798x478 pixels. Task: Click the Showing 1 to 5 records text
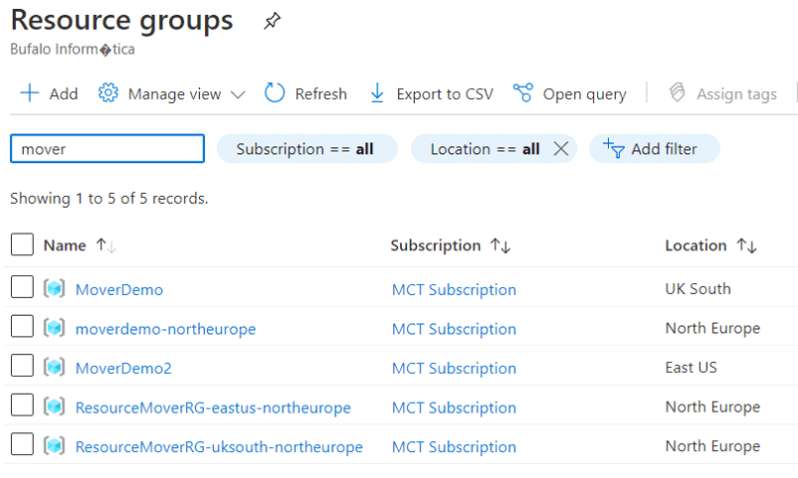click(x=108, y=199)
